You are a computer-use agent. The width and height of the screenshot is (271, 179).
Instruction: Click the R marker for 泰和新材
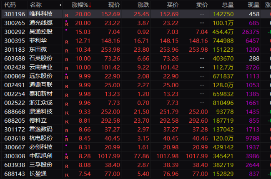67,96
